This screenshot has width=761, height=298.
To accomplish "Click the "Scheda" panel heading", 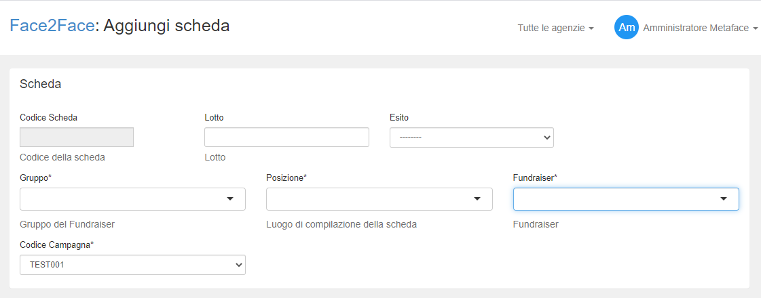I will click(x=41, y=84).
